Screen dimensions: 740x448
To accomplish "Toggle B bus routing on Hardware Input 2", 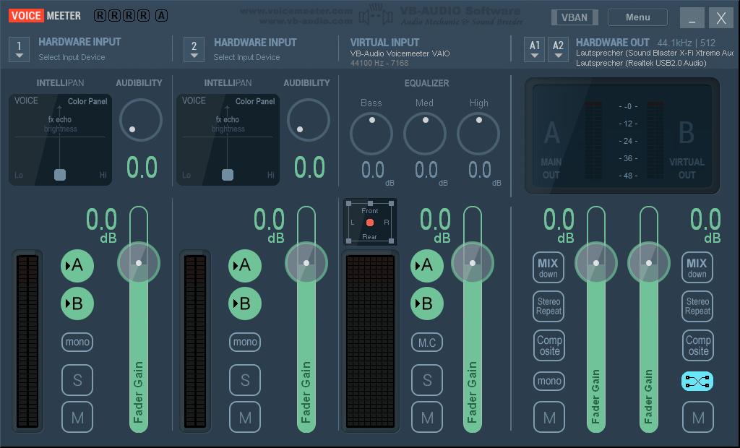I will [245, 303].
